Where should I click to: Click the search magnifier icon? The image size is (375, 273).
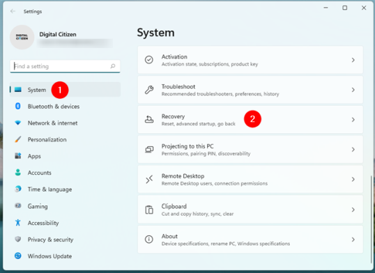pyautogui.click(x=113, y=66)
